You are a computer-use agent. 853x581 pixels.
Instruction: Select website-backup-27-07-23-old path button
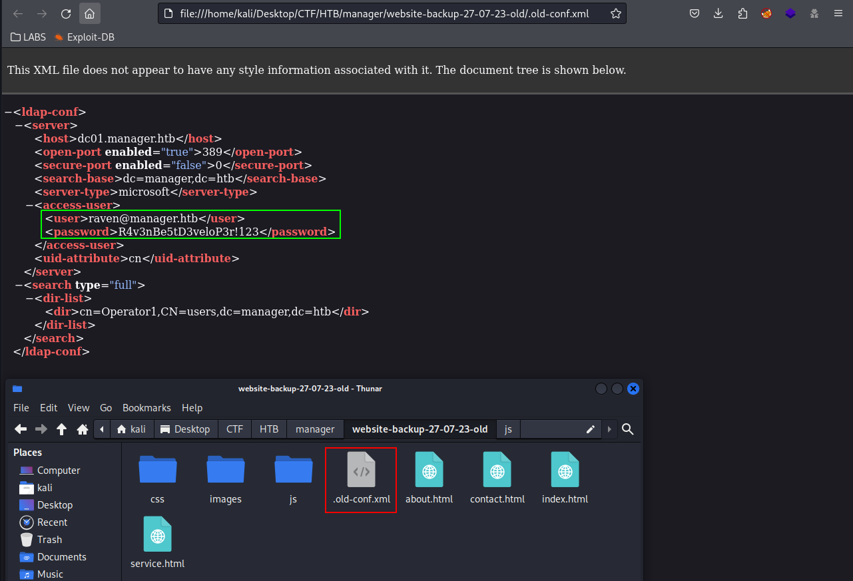click(420, 429)
